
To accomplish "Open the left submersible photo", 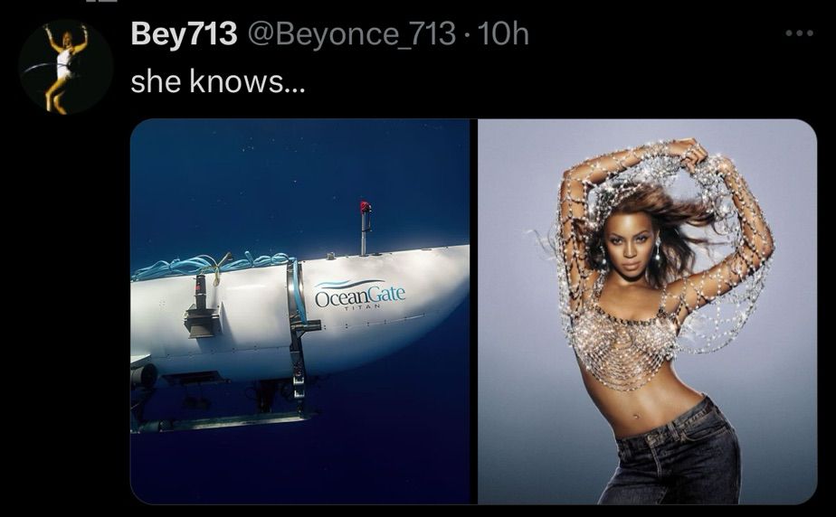I will (x=300, y=311).
